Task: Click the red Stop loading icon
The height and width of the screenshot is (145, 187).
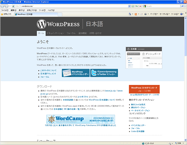Action: coord(140,6)
